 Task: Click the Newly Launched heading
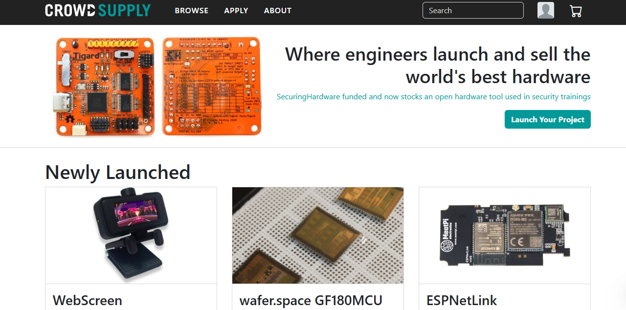pos(118,172)
